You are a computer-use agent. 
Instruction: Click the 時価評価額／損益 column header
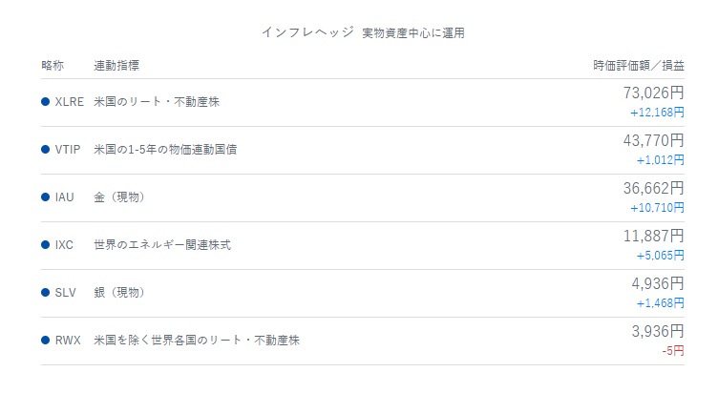coord(639,66)
